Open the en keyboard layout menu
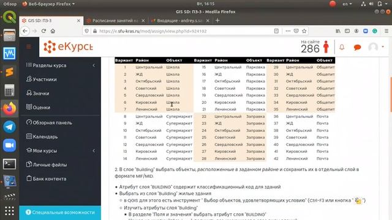 coord(347,4)
